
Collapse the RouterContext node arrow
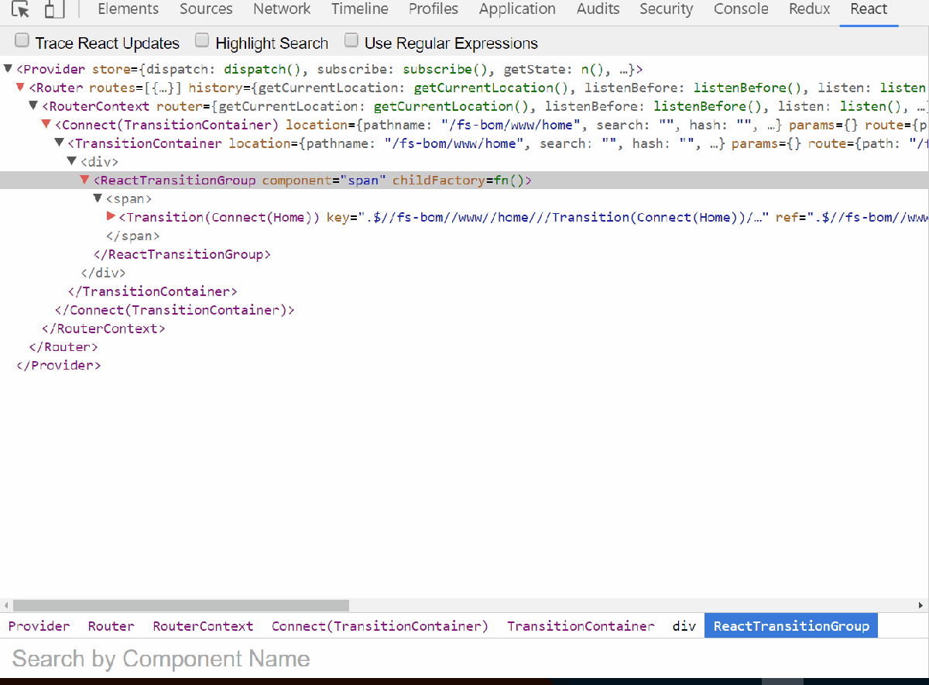pos(33,105)
